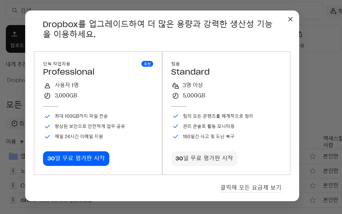Click the 3,000GB storage text
Viewport: 342px width, 214px height.
point(66,96)
